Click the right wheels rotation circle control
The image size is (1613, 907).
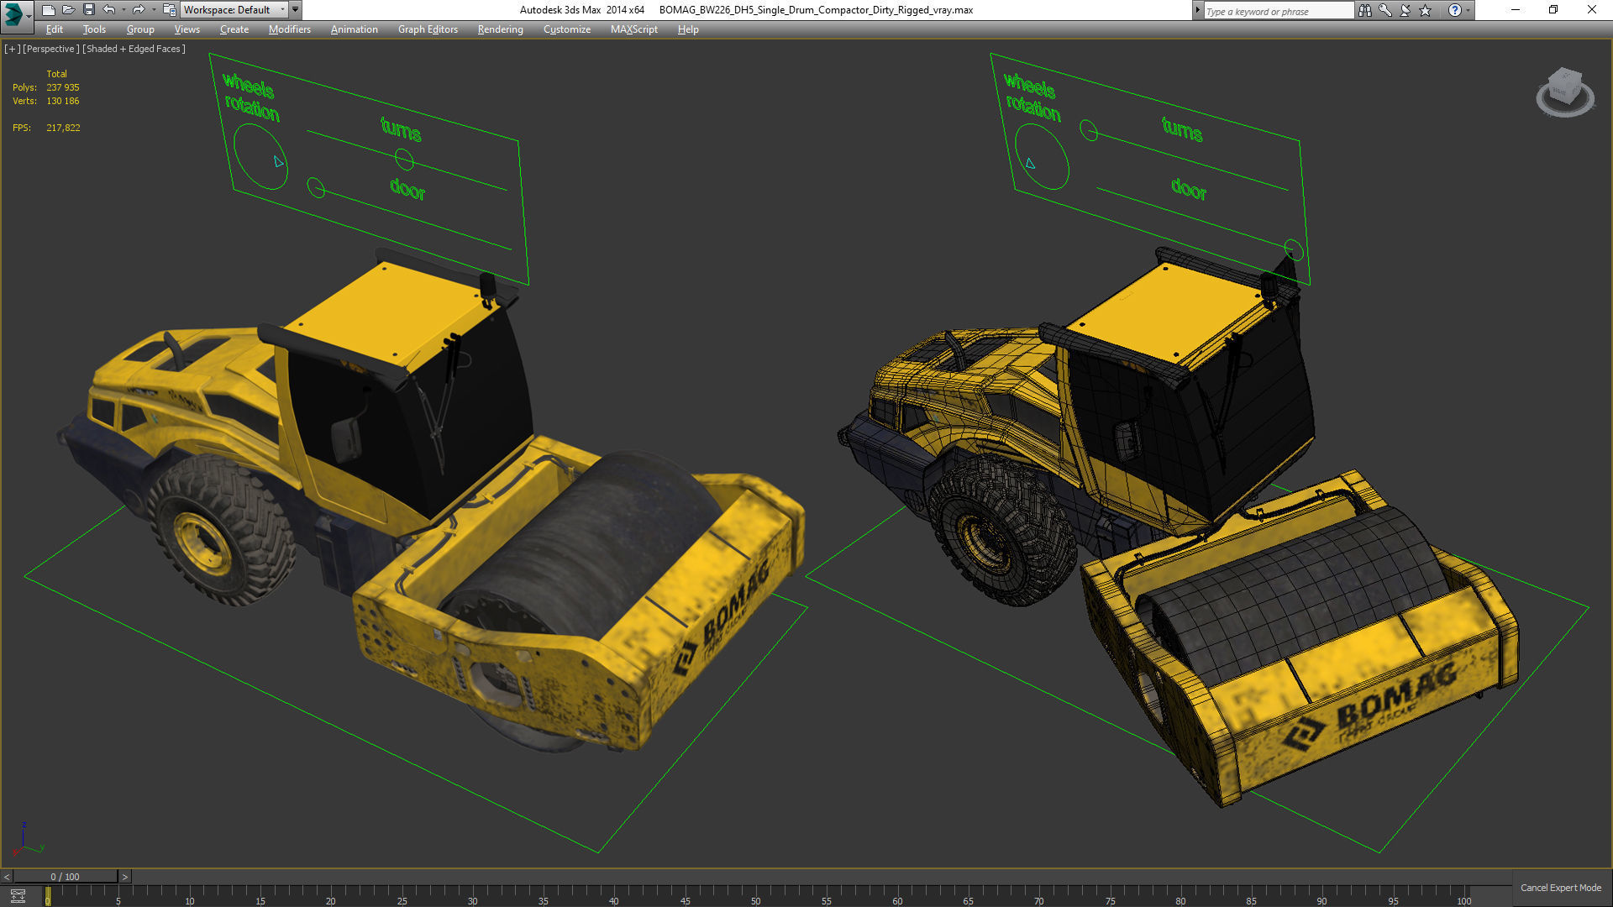coord(1042,156)
